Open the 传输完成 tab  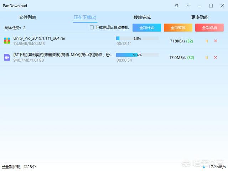[142, 17]
